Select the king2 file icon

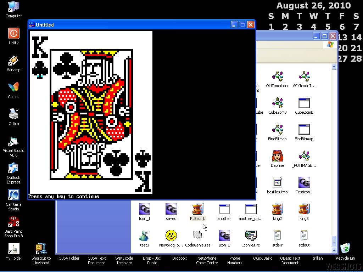[277, 212]
